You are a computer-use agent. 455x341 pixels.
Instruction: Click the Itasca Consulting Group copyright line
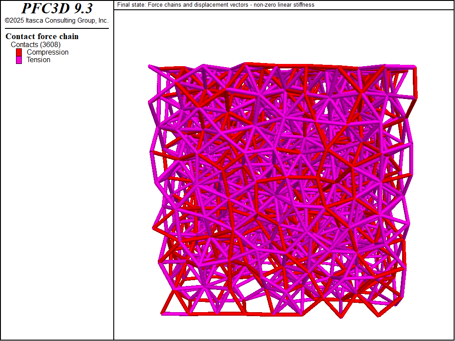click(56, 20)
